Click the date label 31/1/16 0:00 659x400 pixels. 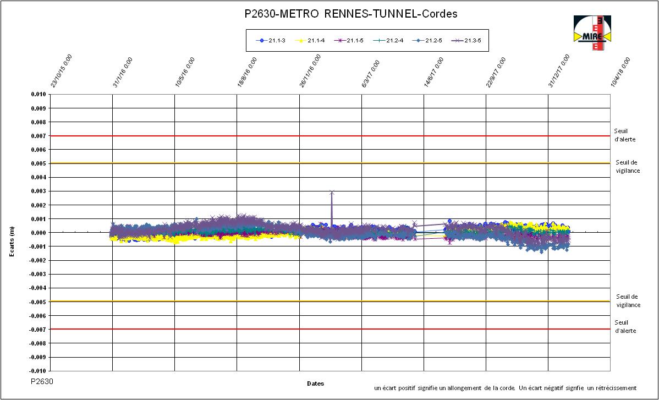click(x=123, y=72)
